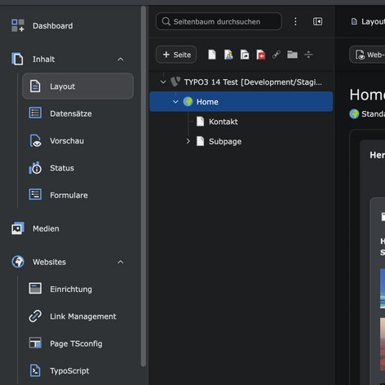Open the page tree three-dot options menu
The width and height of the screenshot is (385, 385).
pyautogui.click(x=295, y=21)
